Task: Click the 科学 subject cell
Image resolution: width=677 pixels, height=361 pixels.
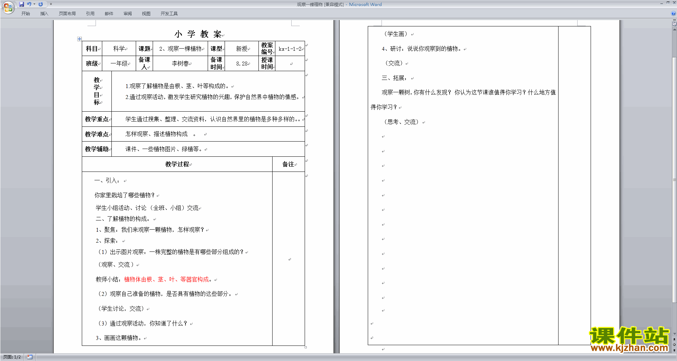Action: pyautogui.click(x=119, y=49)
